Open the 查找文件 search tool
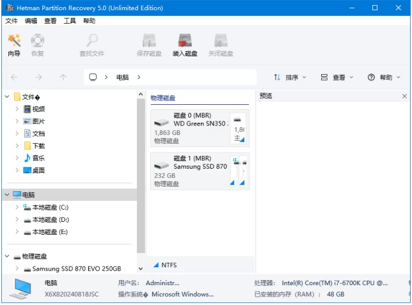Screen dimensions: 412x305 pos(91,45)
